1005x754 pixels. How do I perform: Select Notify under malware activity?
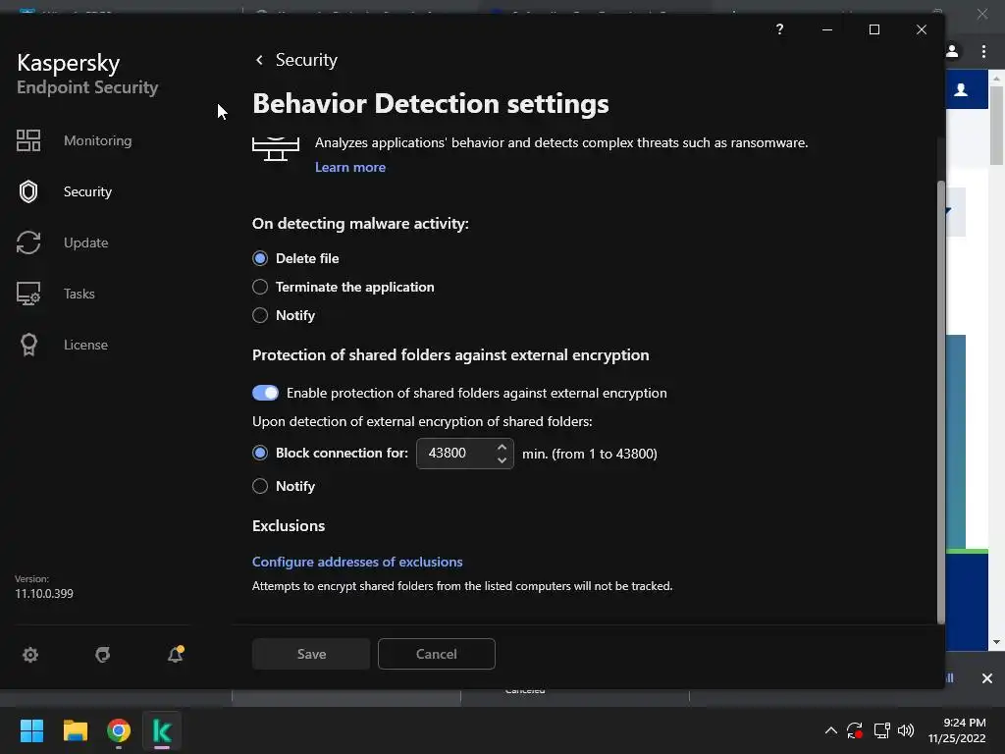260,315
